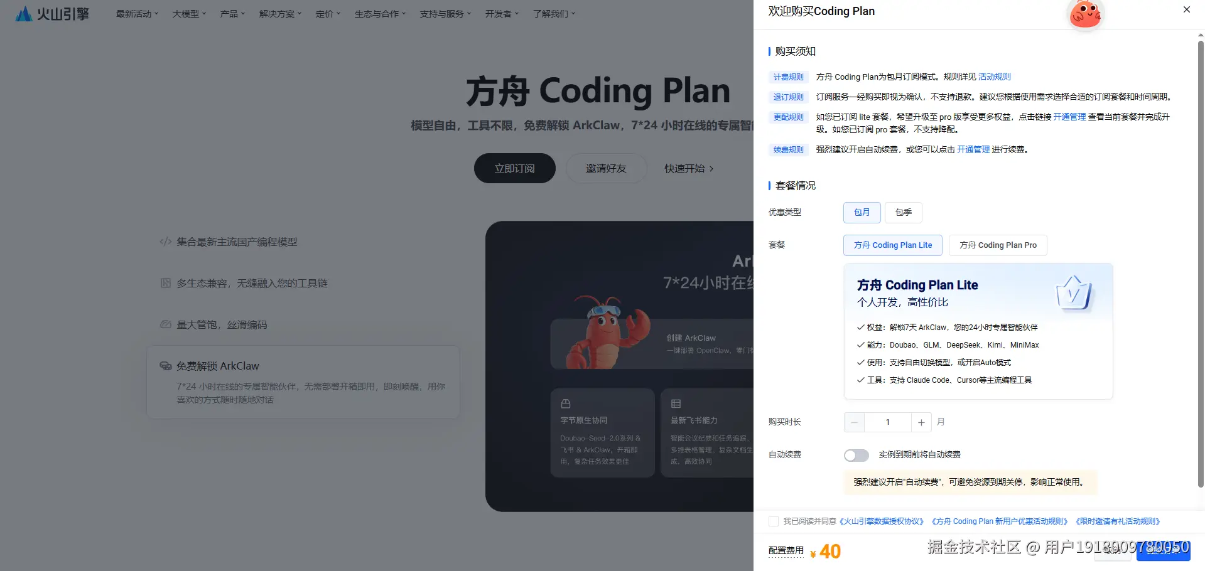Open the 活动规则 link in 计费规则

coord(994,77)
